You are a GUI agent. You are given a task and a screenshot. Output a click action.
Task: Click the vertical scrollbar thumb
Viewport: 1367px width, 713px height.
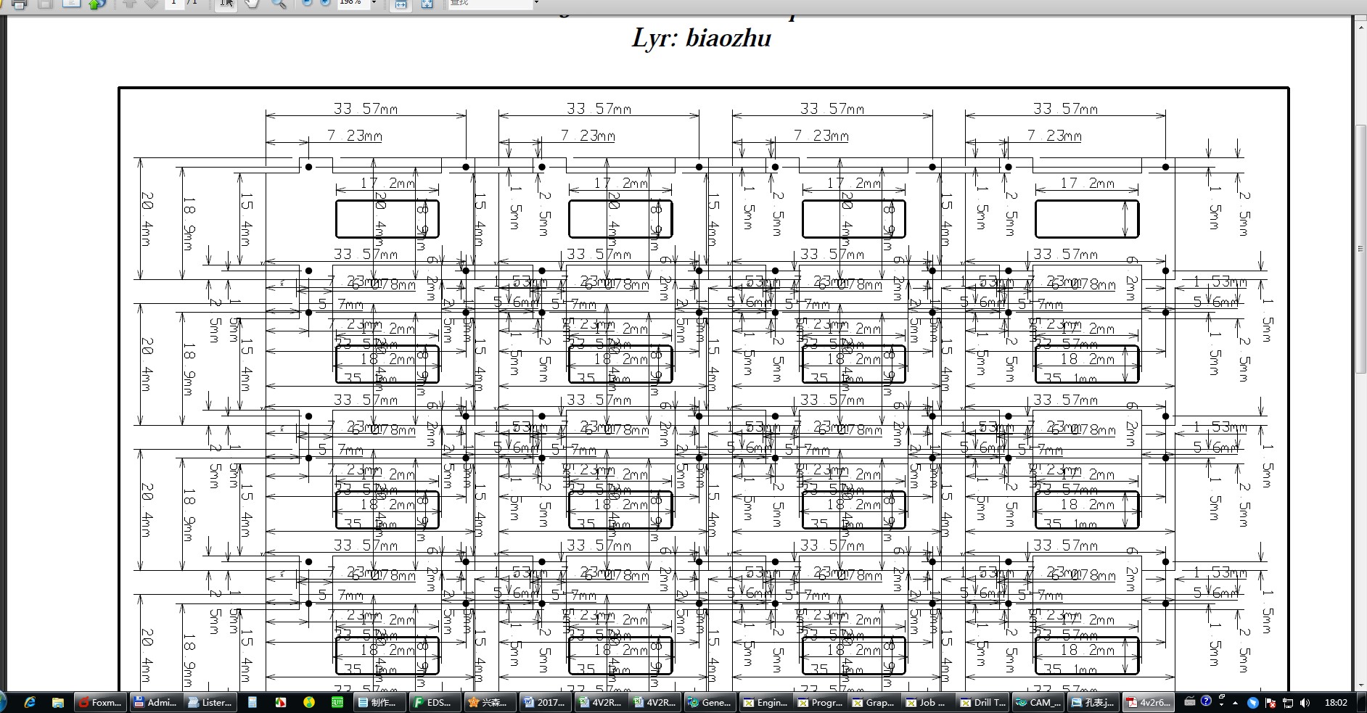coord(1360,249)
